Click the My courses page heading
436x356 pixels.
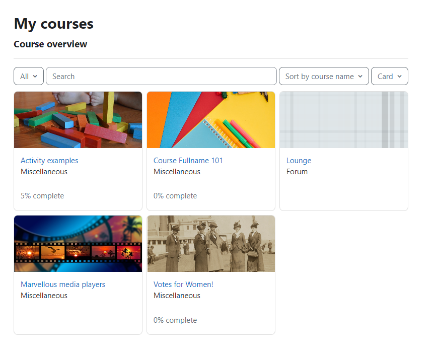(x=54, y=24)
